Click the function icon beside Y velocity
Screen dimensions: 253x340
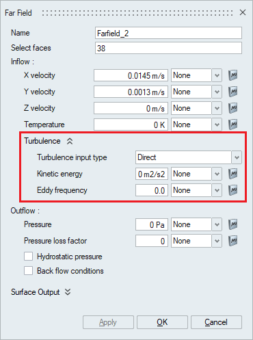click(233, 92)
